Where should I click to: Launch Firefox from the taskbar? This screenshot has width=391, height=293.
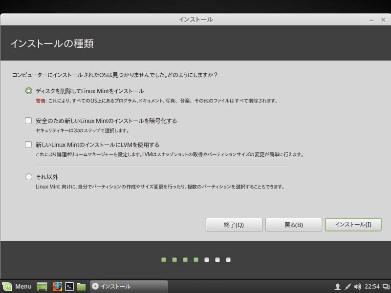58,287
